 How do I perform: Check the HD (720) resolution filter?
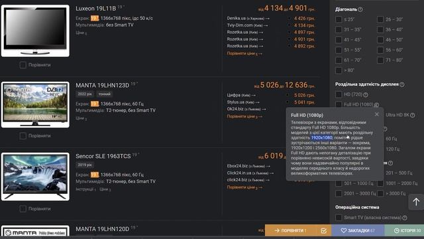click(339, 94)
